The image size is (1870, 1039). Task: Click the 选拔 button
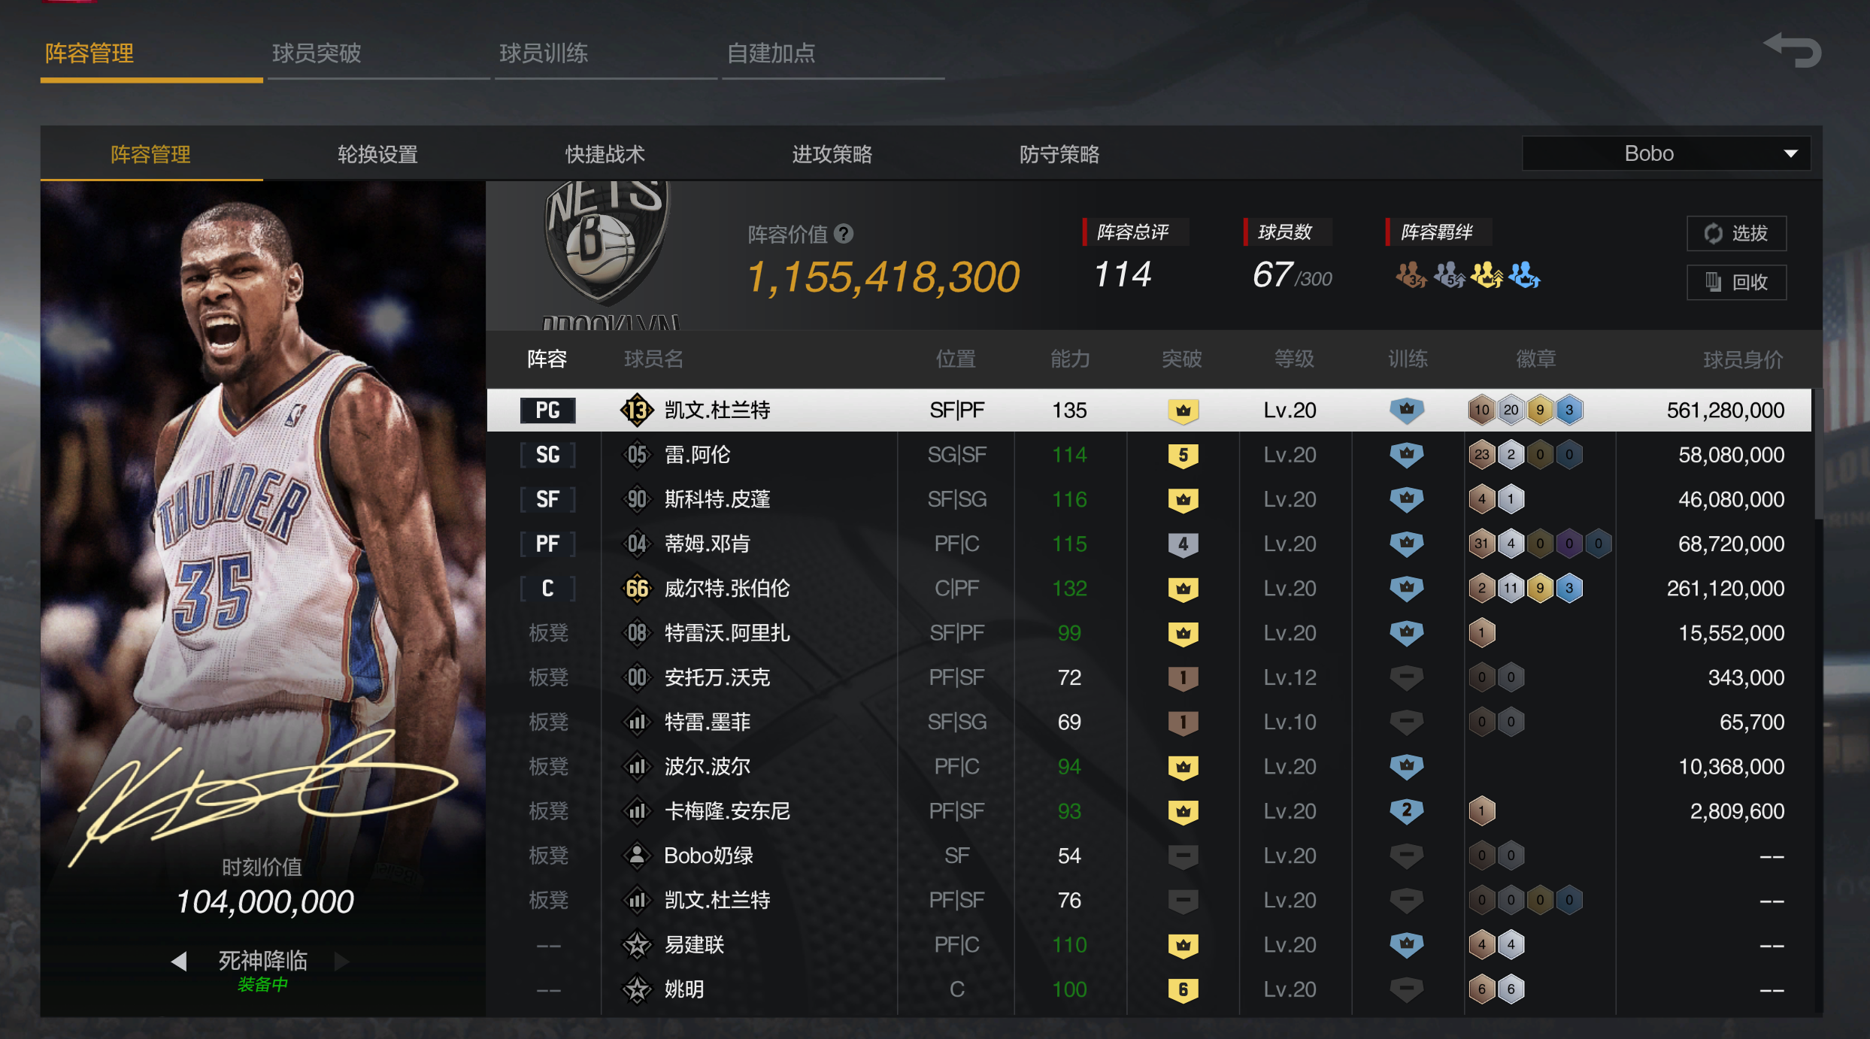tap(1736, 234)
